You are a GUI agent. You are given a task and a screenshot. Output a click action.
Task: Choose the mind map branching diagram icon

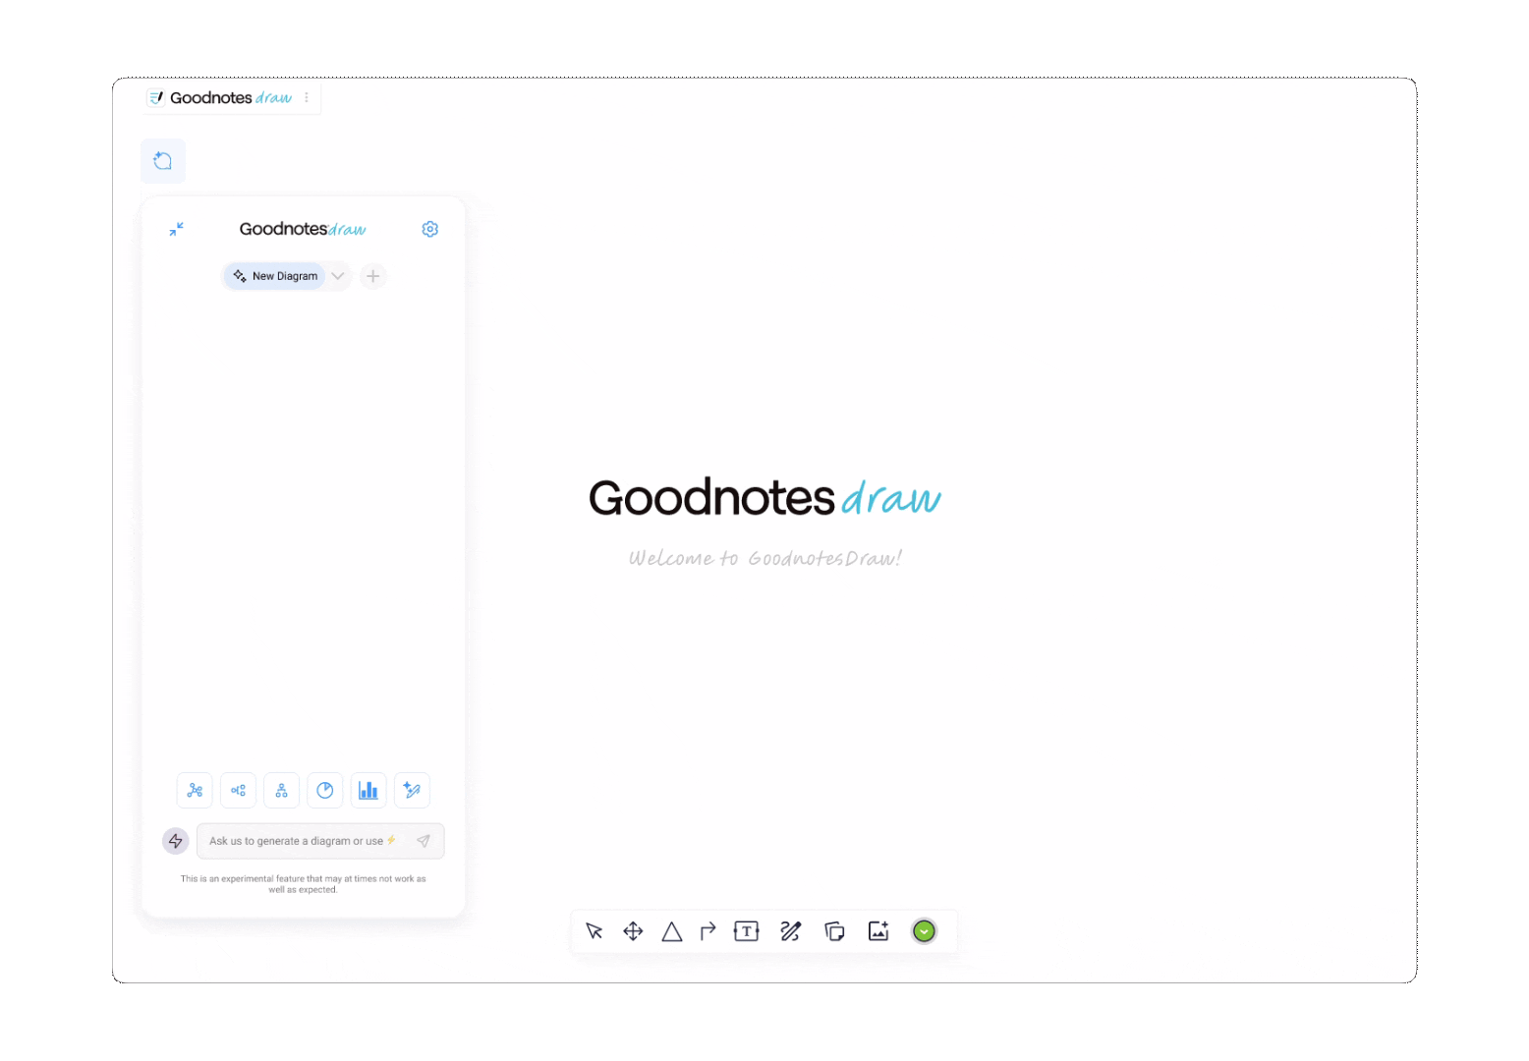(239, 790)
